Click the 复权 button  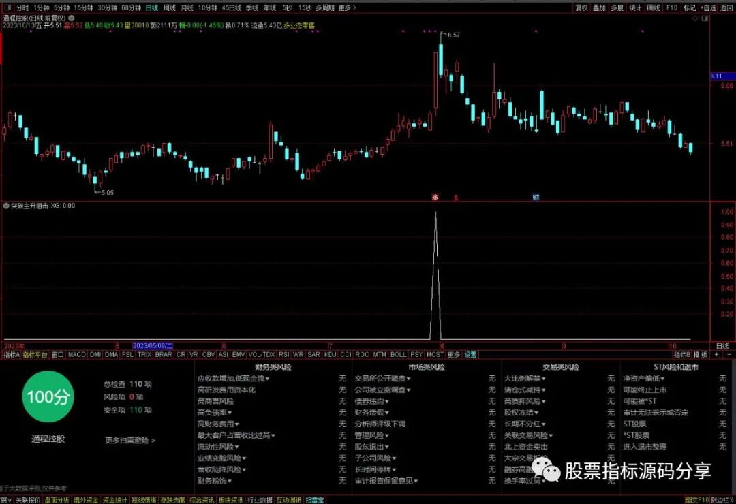(581, 8)
